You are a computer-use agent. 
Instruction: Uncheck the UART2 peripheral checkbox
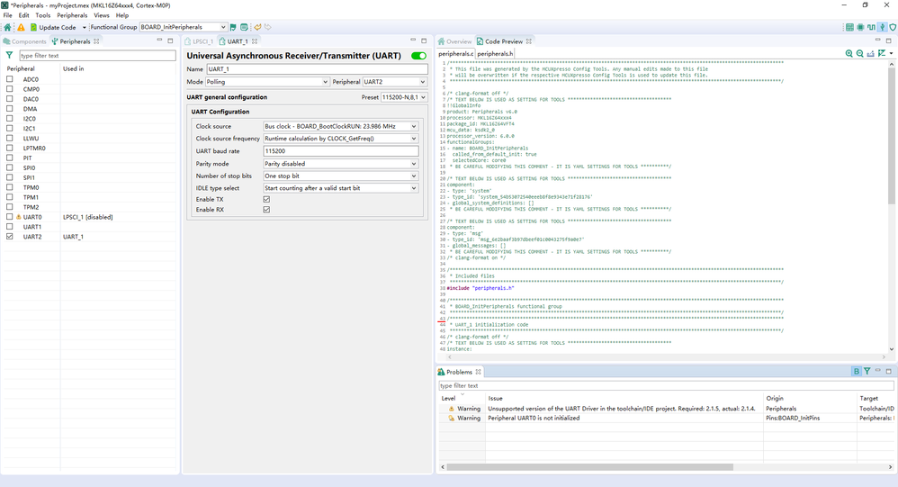(x=9, y=236)
